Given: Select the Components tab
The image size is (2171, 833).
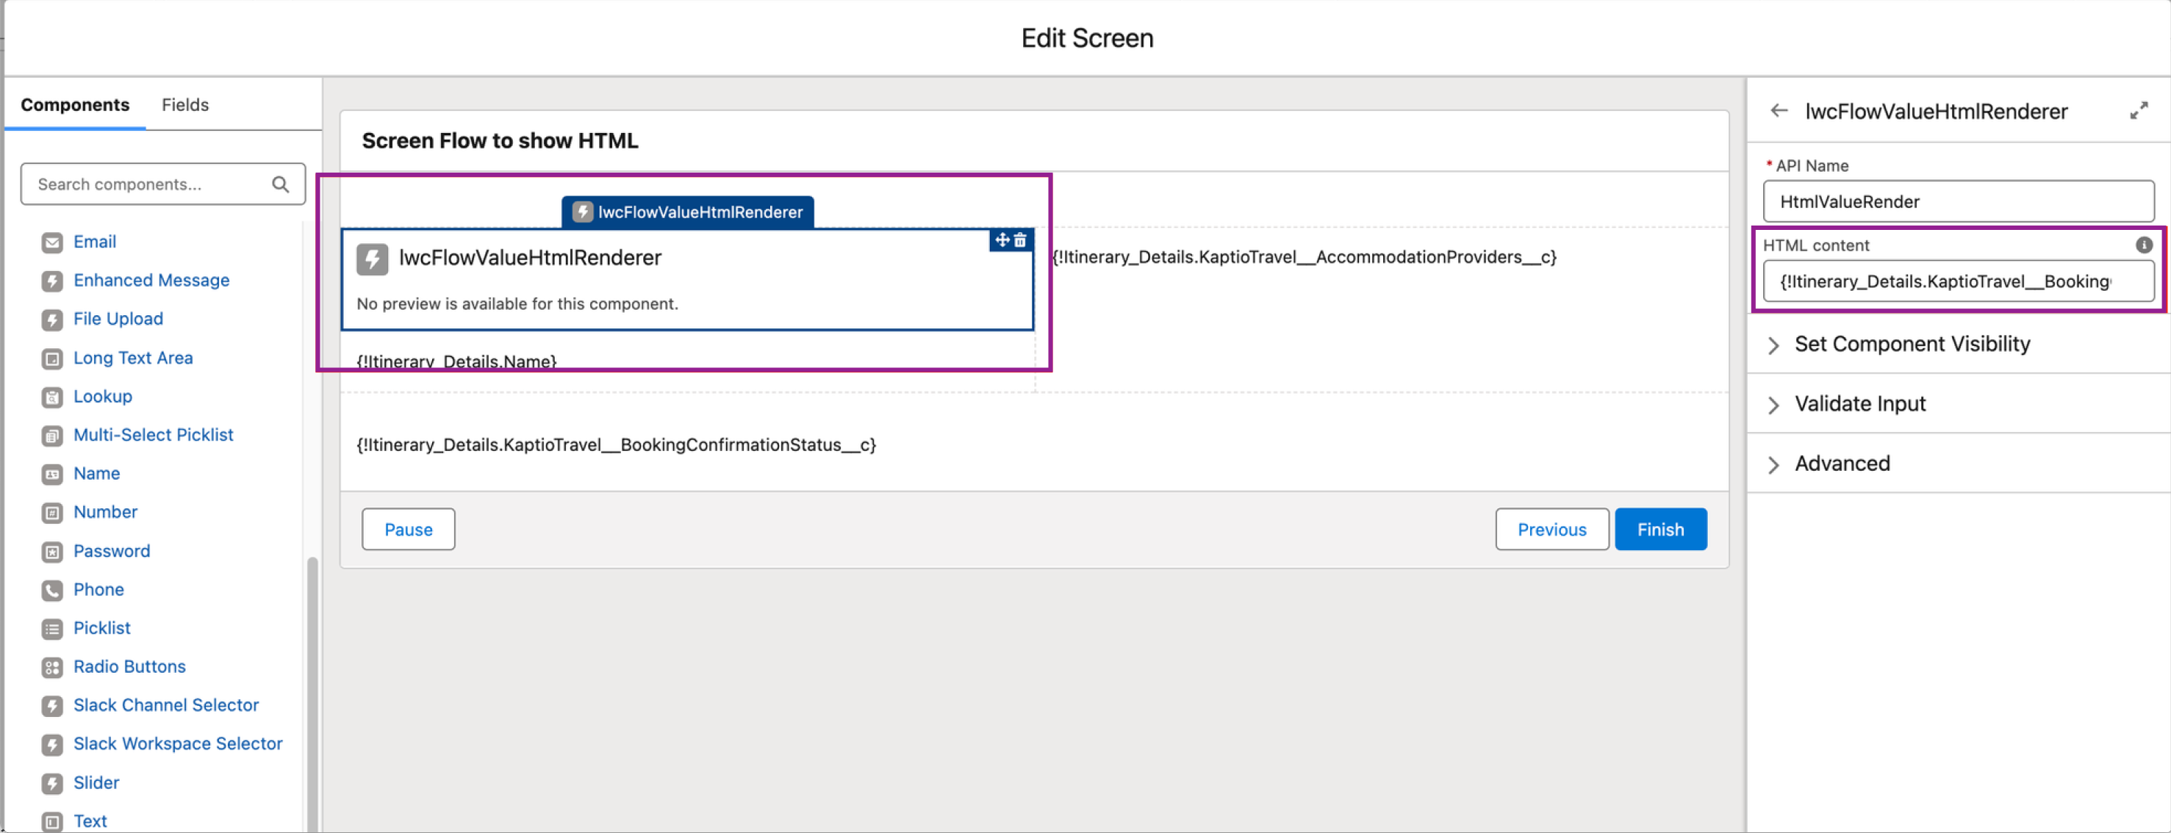Looking at the screenshot, I should coord(75,104).
